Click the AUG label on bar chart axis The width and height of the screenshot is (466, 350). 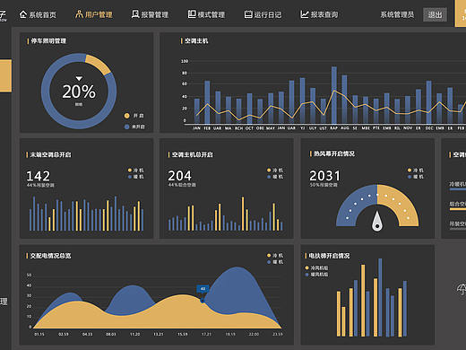coord(345,128)
